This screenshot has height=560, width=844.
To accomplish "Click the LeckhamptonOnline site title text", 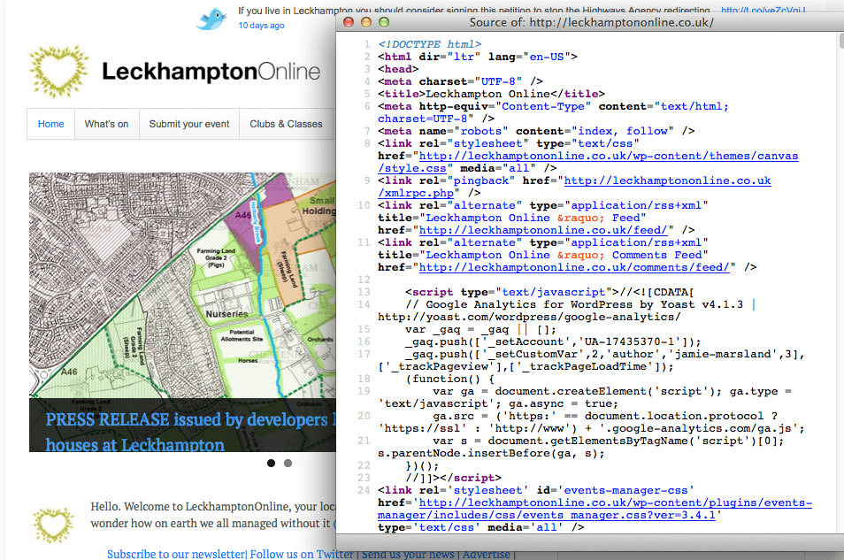I will coord(211,71).
